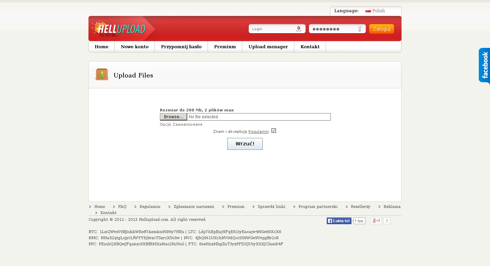Viewport: 490px width, 266px height.
Task: Click the Wrzuć! upload button
Action: (245, 144)
